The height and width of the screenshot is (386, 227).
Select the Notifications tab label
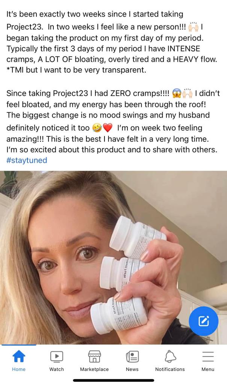(170, 369)
